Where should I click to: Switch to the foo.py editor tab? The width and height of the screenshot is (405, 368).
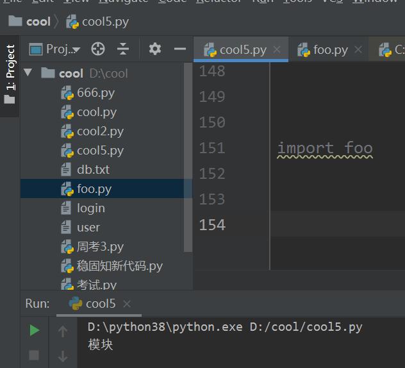pos(328,49)
